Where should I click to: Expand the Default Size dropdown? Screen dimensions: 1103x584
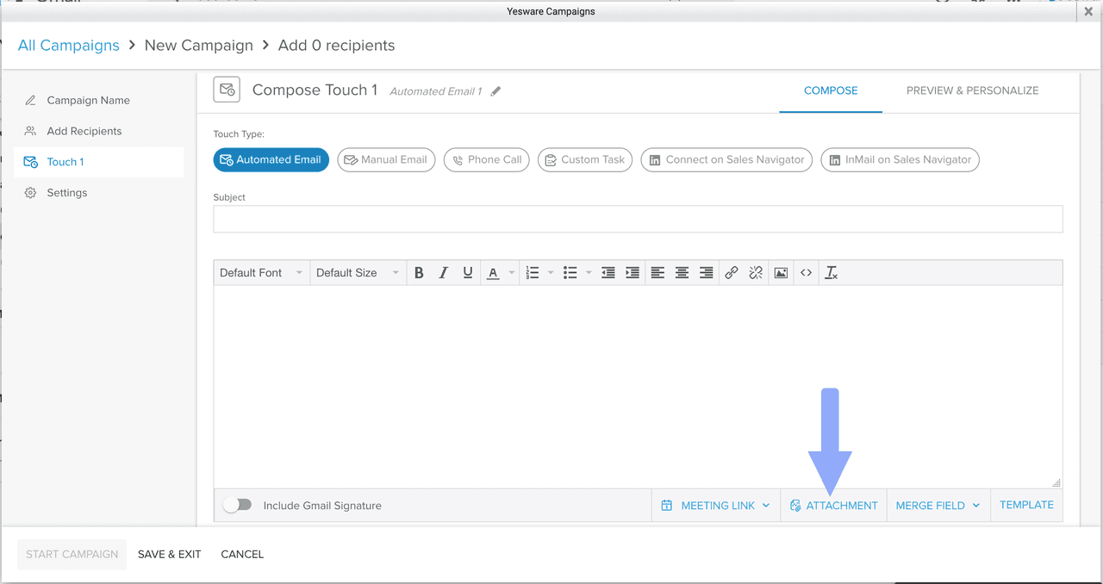(358, 273)
